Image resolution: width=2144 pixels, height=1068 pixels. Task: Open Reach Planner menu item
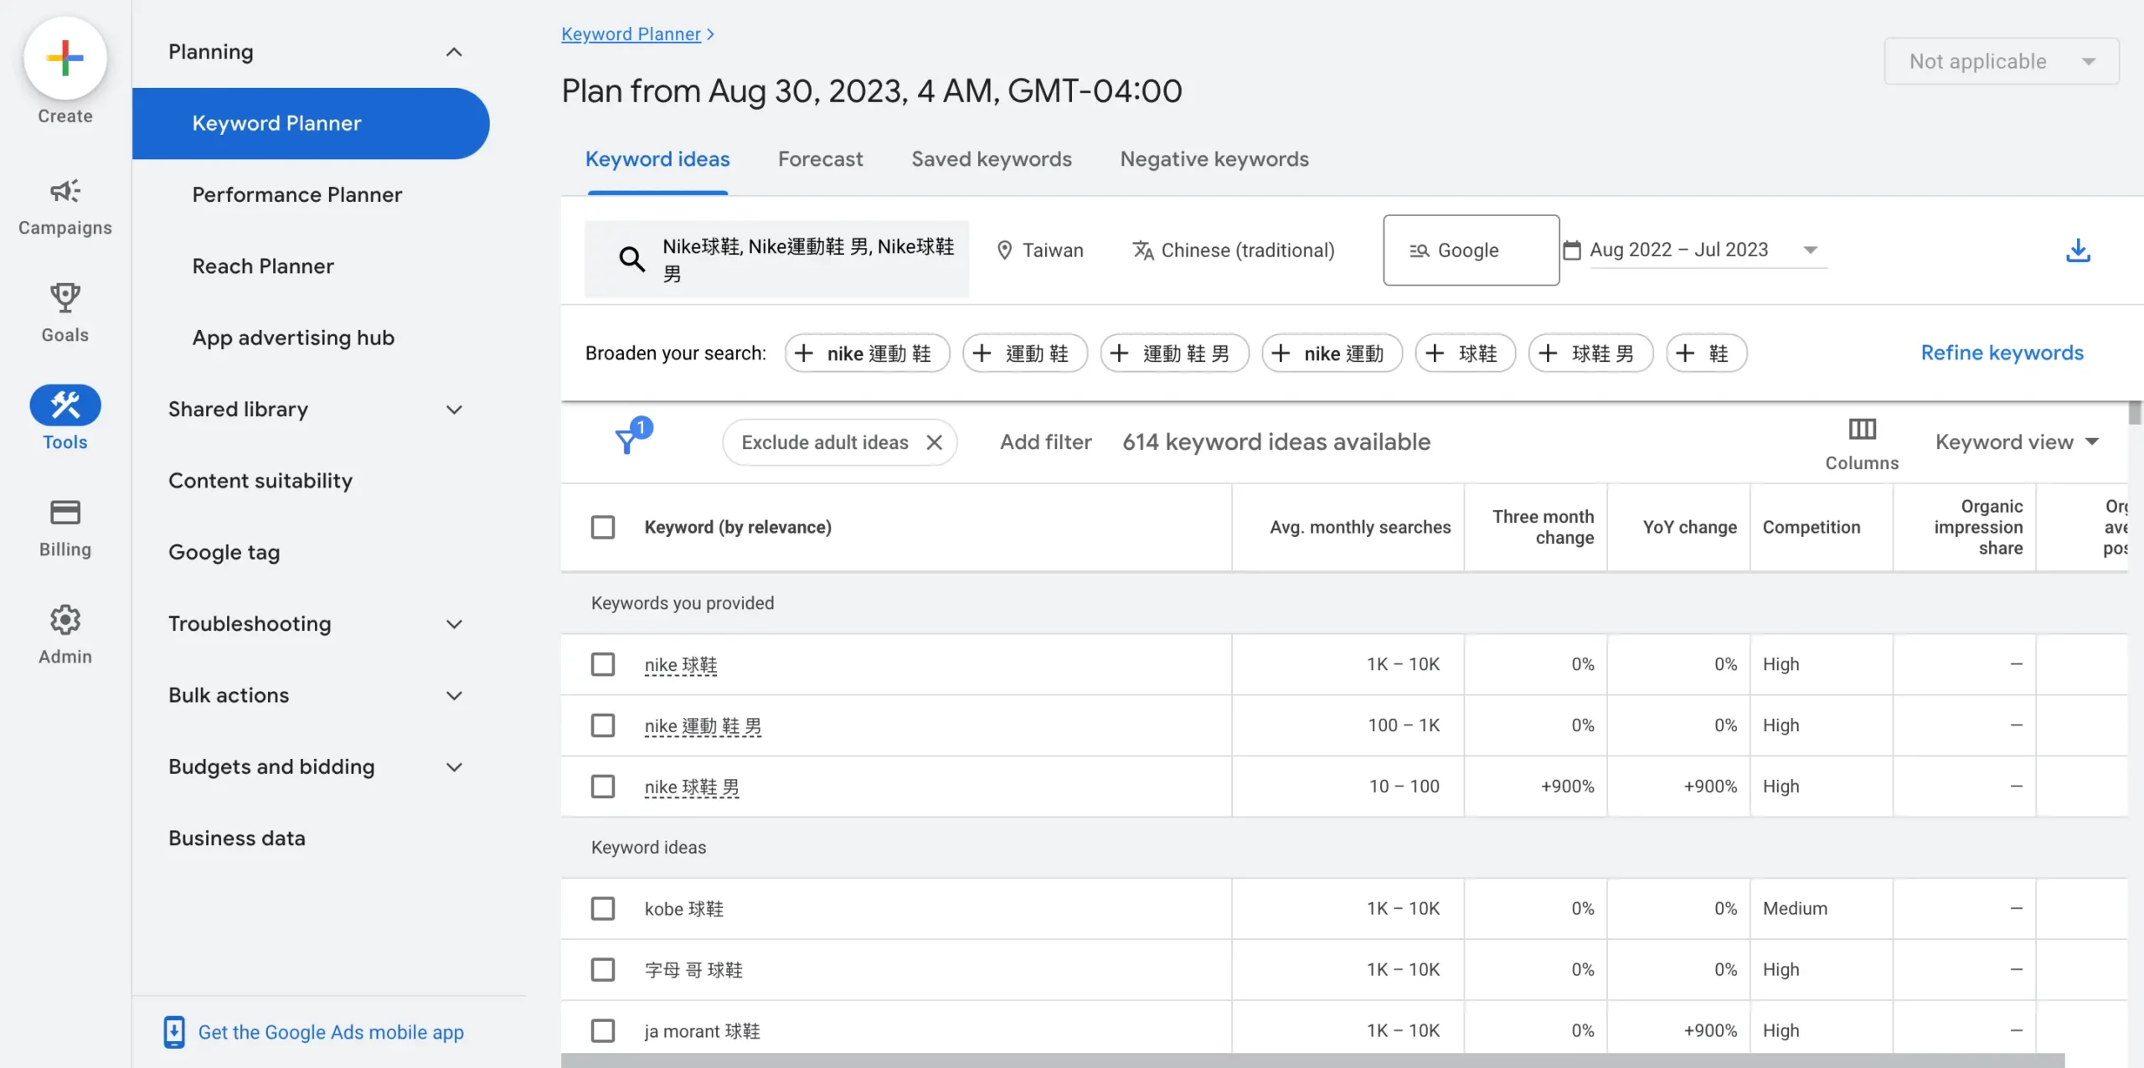click(x=263, y=266)
